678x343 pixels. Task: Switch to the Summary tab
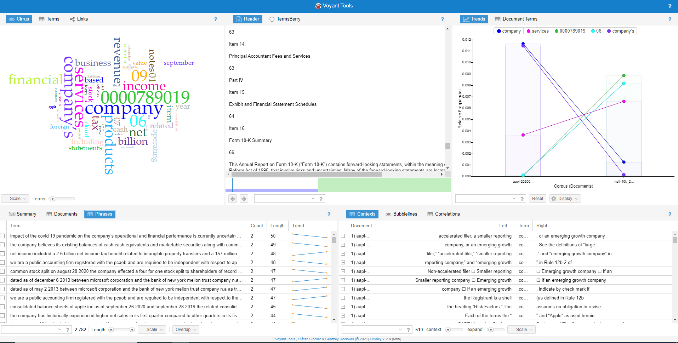click(23, 214)
